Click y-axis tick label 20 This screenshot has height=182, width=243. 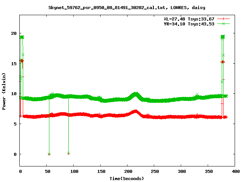(14, 33)
